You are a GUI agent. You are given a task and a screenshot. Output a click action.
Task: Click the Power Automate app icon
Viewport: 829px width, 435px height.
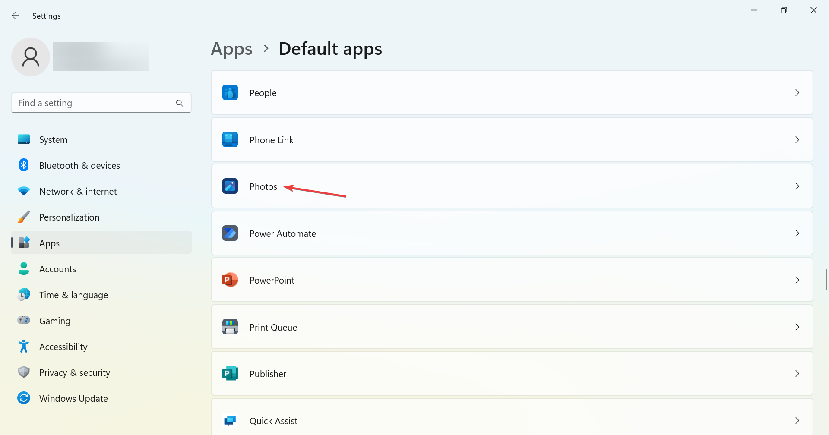pyautogui.click(x=230, y=233)
